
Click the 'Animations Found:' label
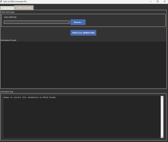8,40
